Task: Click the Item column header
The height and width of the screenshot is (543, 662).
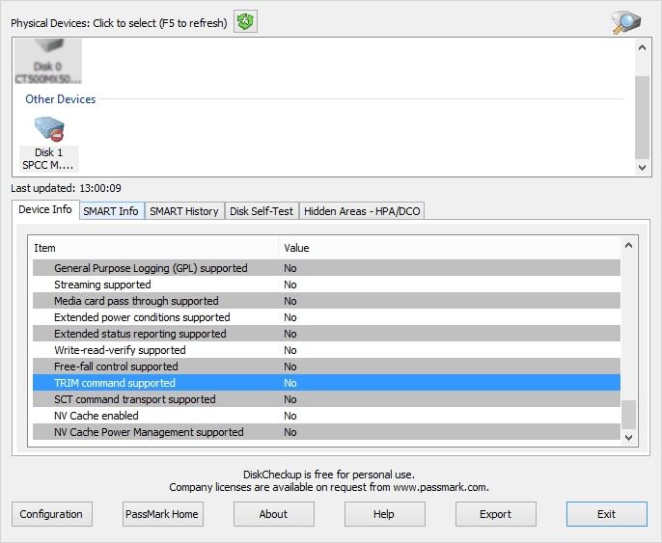Action: tap(155, 248)
